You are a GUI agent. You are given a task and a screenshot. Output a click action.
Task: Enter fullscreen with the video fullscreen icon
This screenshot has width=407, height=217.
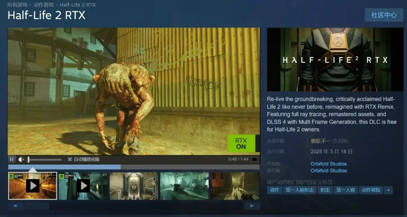255,159
